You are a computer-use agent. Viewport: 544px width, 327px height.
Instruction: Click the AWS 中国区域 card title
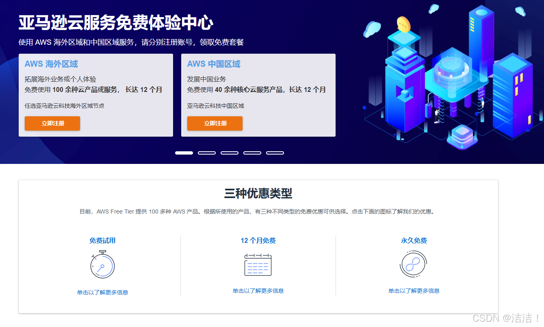214,64
